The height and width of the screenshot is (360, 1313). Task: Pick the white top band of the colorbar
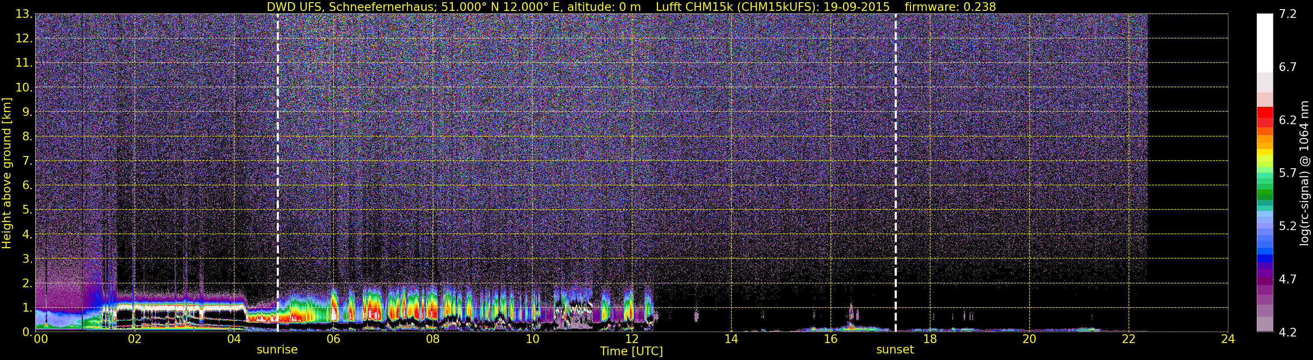(x=1265, y=43)
